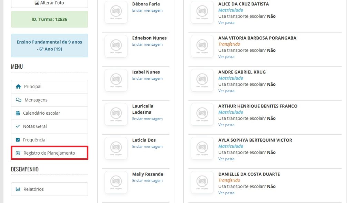The width and height of the screenshot is (353, 203).
Task: Open Calendário escolar from the menu
Action: pos(49,113)
